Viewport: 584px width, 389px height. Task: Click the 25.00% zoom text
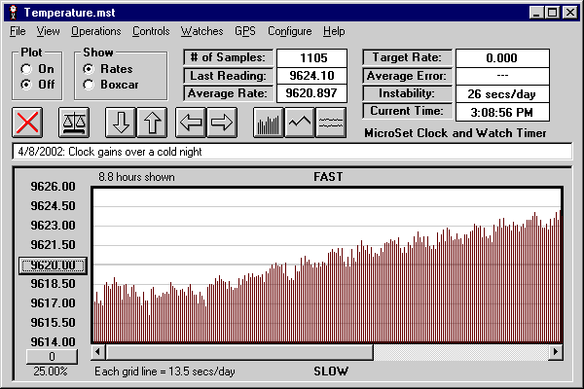[x=51, y=371]
